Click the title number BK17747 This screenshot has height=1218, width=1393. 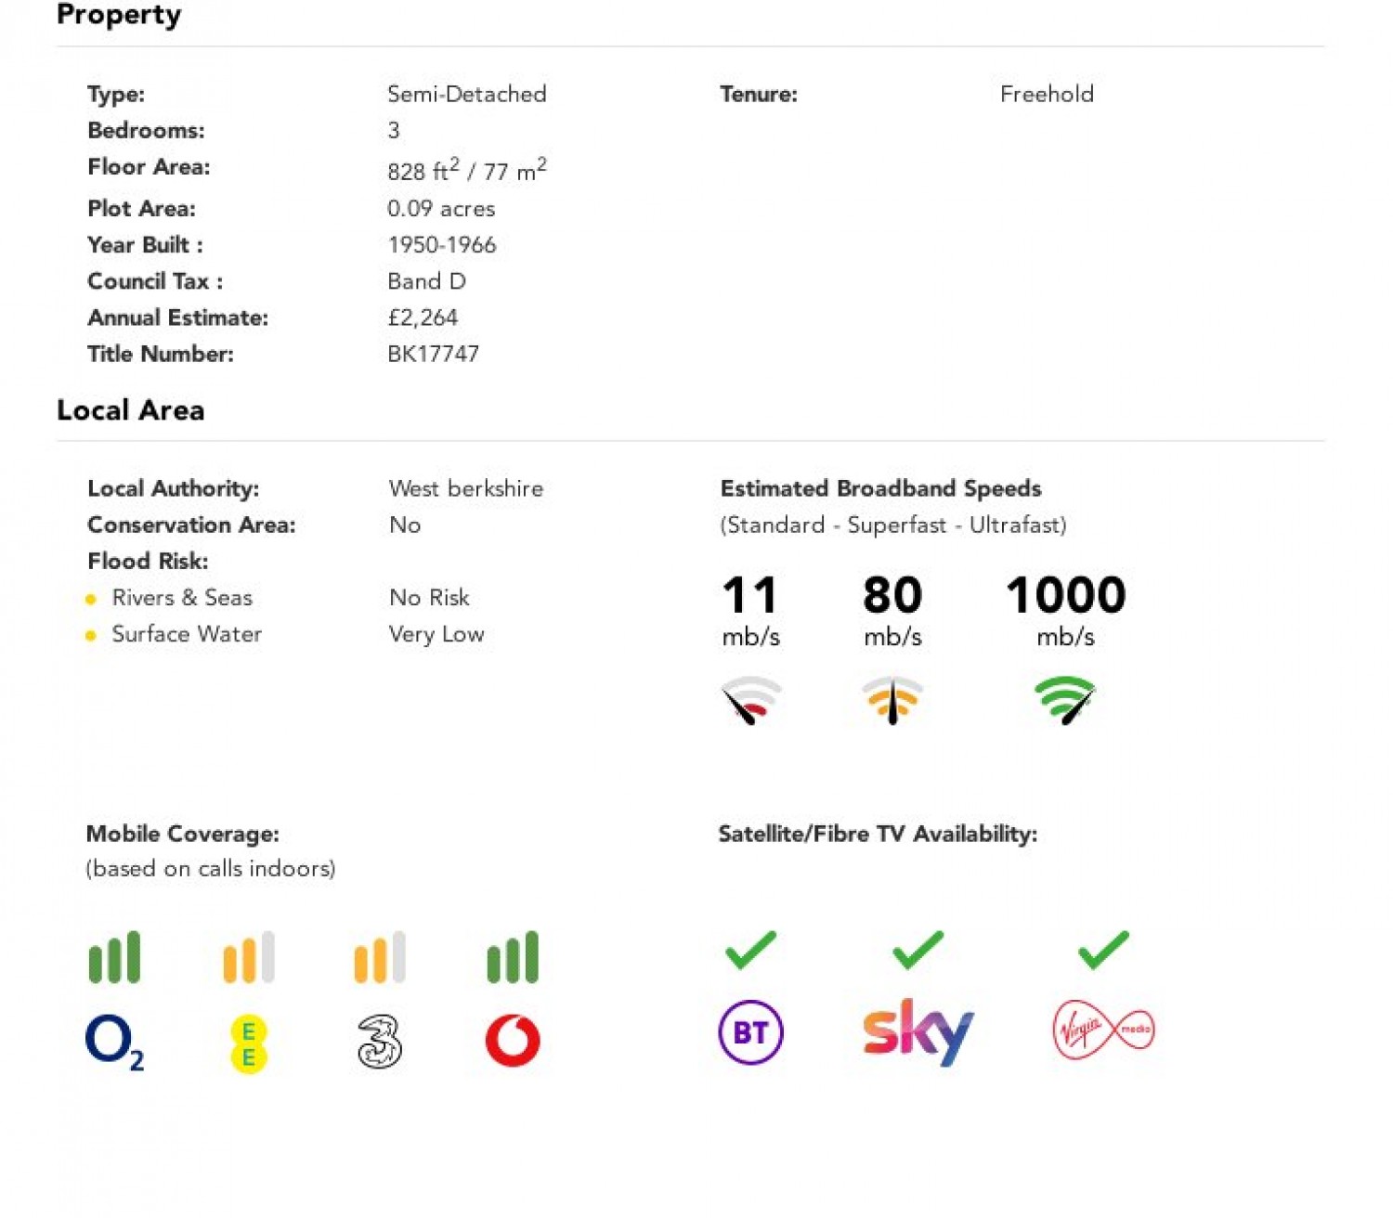[x=434, y=354]
